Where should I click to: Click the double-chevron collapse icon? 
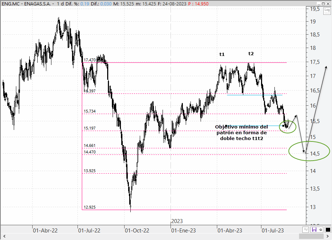[305, 230]
